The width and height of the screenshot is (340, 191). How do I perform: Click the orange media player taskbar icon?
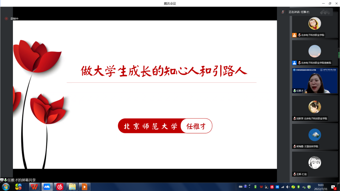coord(84,187)
